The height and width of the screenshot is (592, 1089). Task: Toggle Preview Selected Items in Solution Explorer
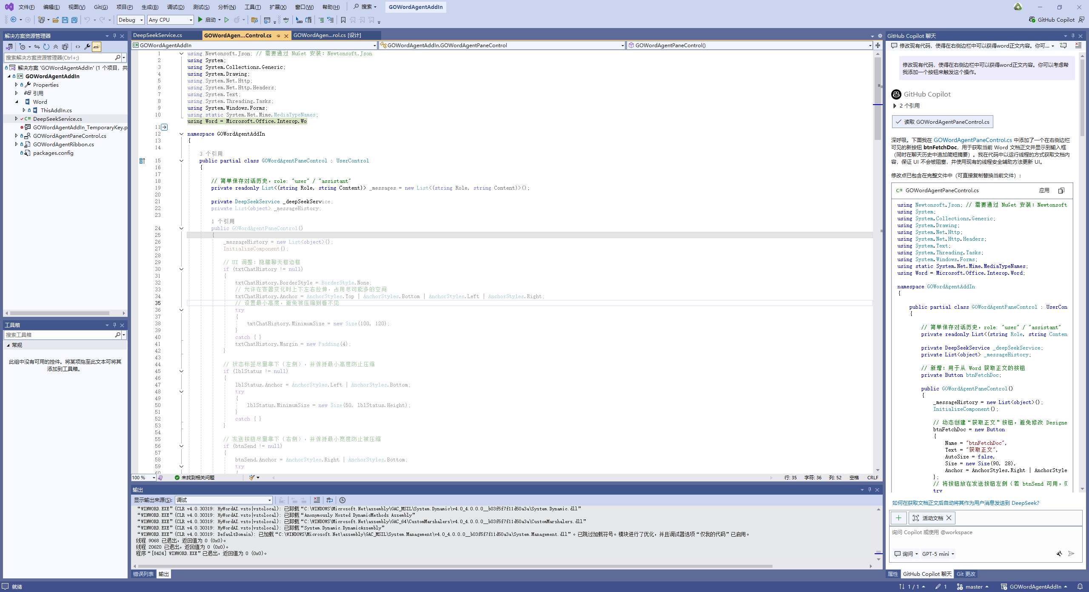click(97, 47)
